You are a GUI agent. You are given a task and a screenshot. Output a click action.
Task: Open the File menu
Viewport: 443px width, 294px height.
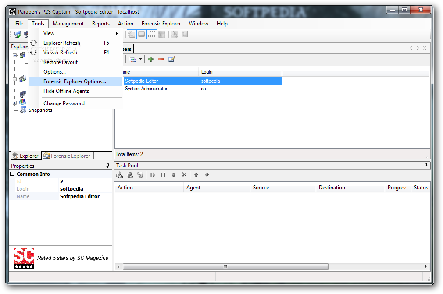click(19, 24)
